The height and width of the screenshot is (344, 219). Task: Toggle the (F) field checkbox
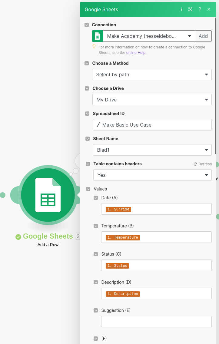(x=96, y=339)
